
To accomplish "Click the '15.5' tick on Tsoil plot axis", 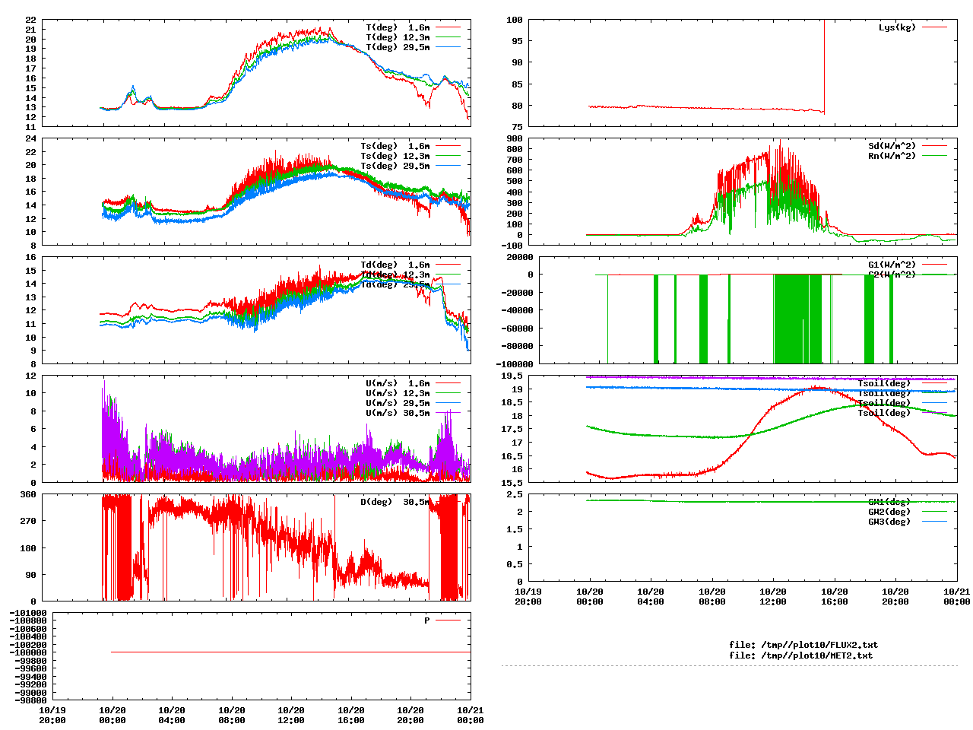I will [512, 482].
